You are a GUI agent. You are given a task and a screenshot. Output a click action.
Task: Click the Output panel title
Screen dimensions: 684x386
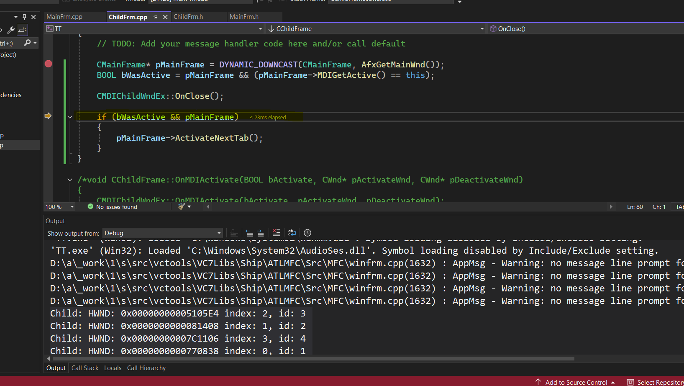(55, 221)
